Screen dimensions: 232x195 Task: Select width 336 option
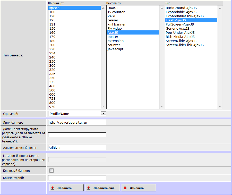coord(74,74)
